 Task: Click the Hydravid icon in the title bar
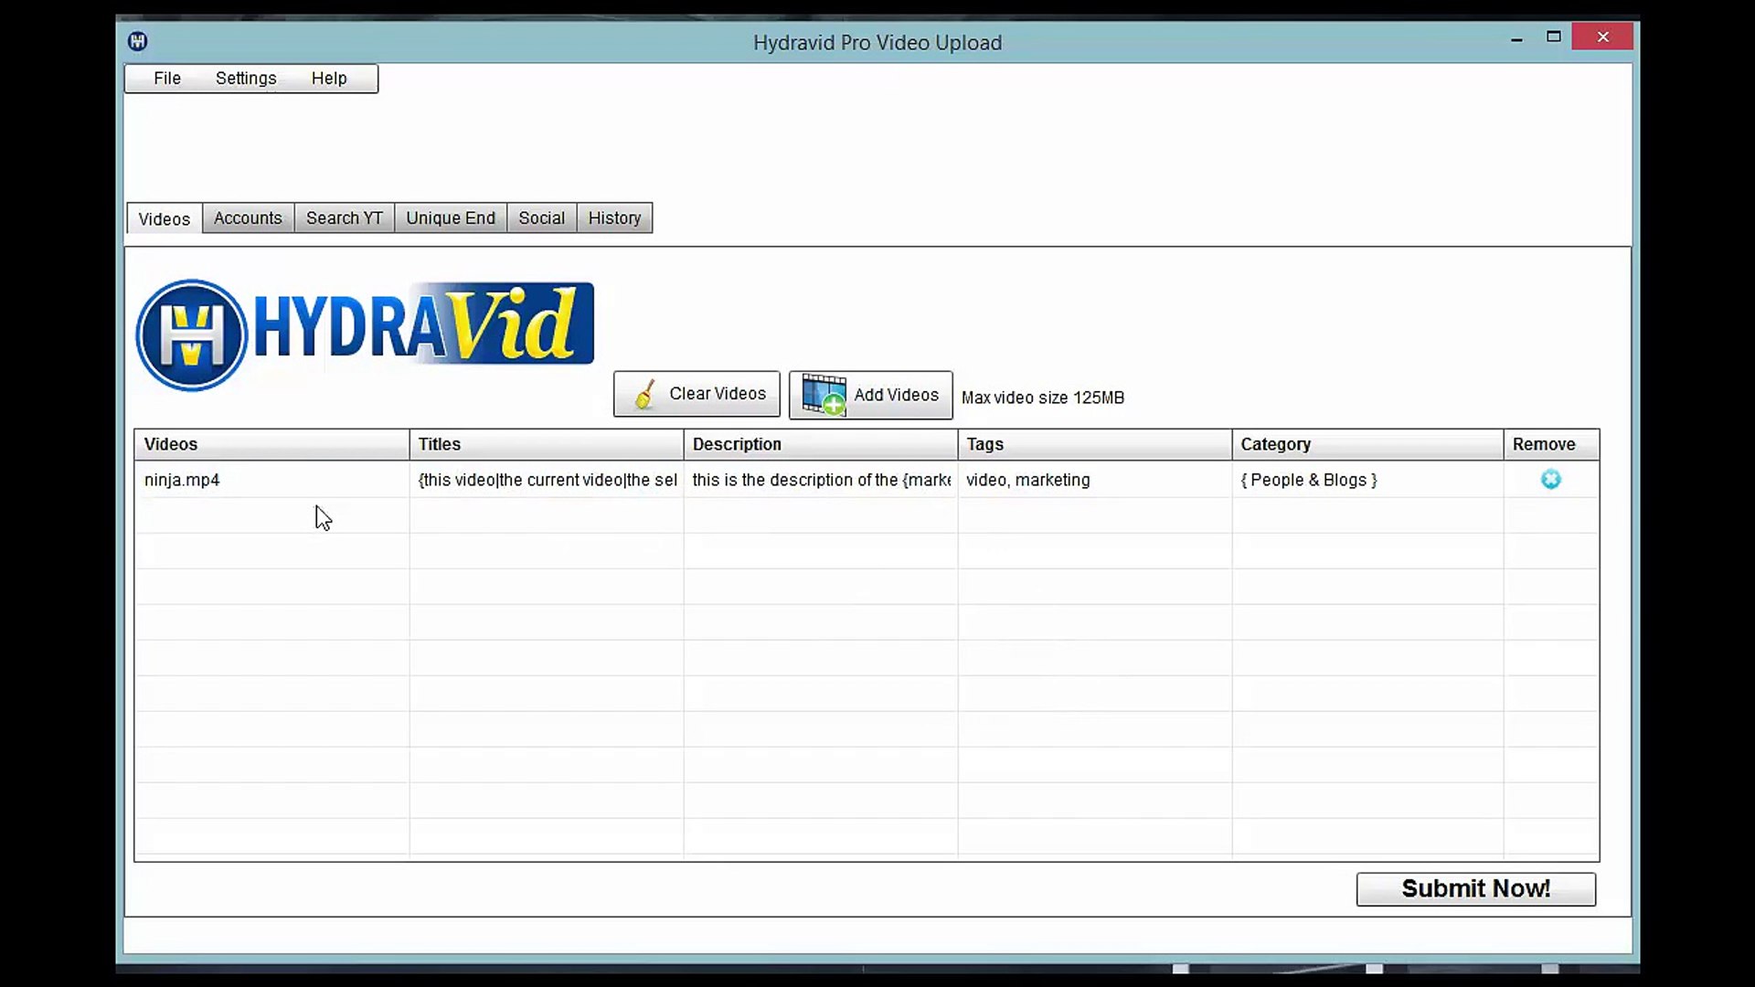point(138,41)
